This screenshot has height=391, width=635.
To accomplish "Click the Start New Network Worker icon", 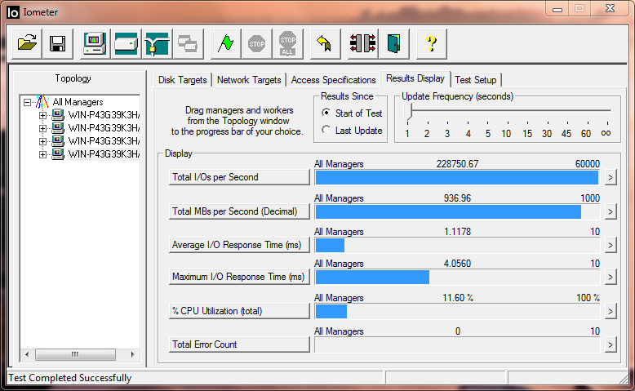I will 155,43.
